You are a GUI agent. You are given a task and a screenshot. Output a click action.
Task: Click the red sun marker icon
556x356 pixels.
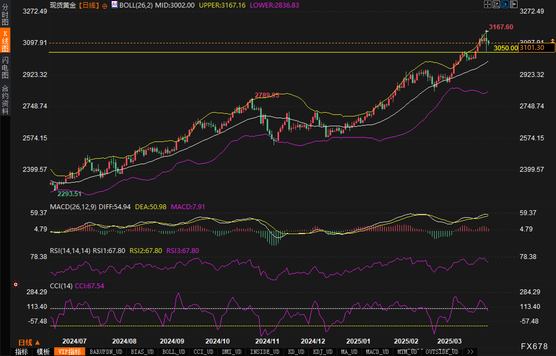pos(16,284)
